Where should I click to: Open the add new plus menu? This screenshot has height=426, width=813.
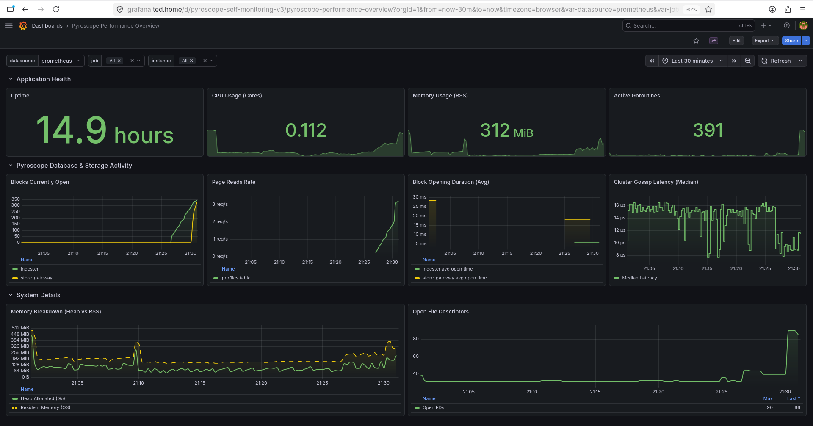(x=766, y=26)
